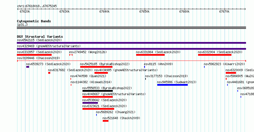Viewport: 254px width, 132px height.
Task: Select the black nsv5556533 variant bar
Action: (x=98, y=91)
